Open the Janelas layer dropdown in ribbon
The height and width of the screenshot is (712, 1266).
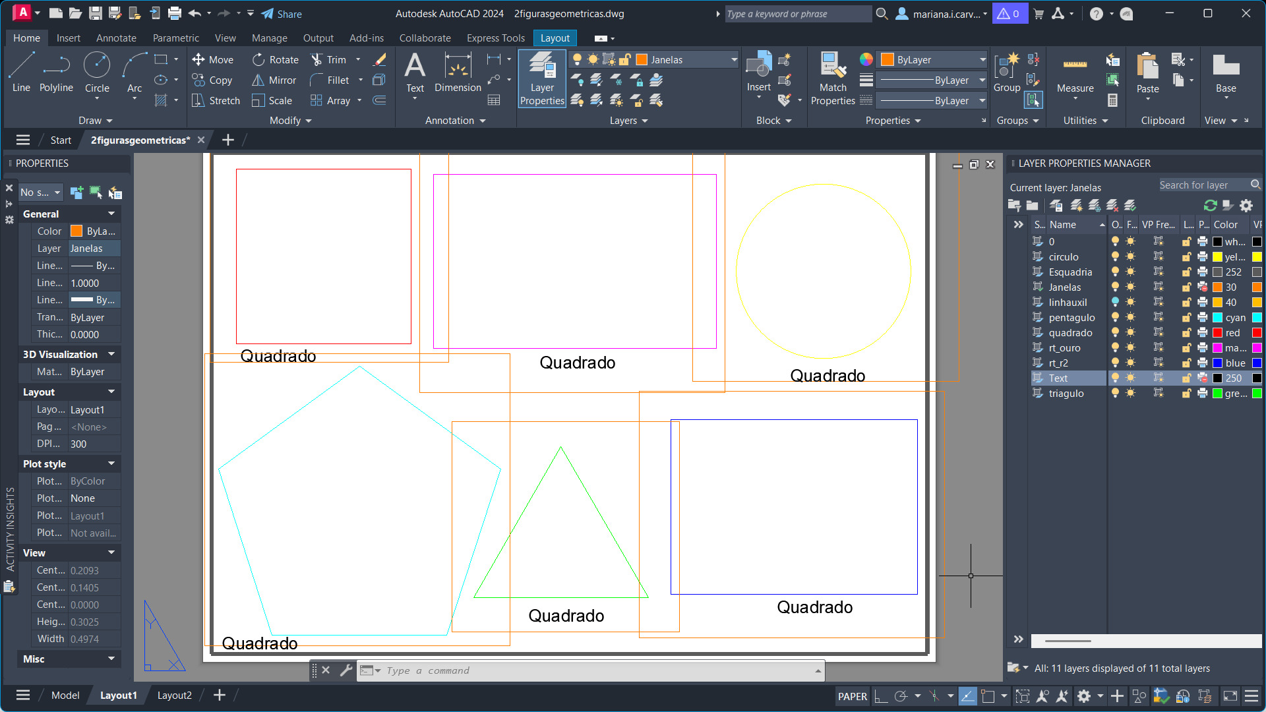tap(734, 60)
